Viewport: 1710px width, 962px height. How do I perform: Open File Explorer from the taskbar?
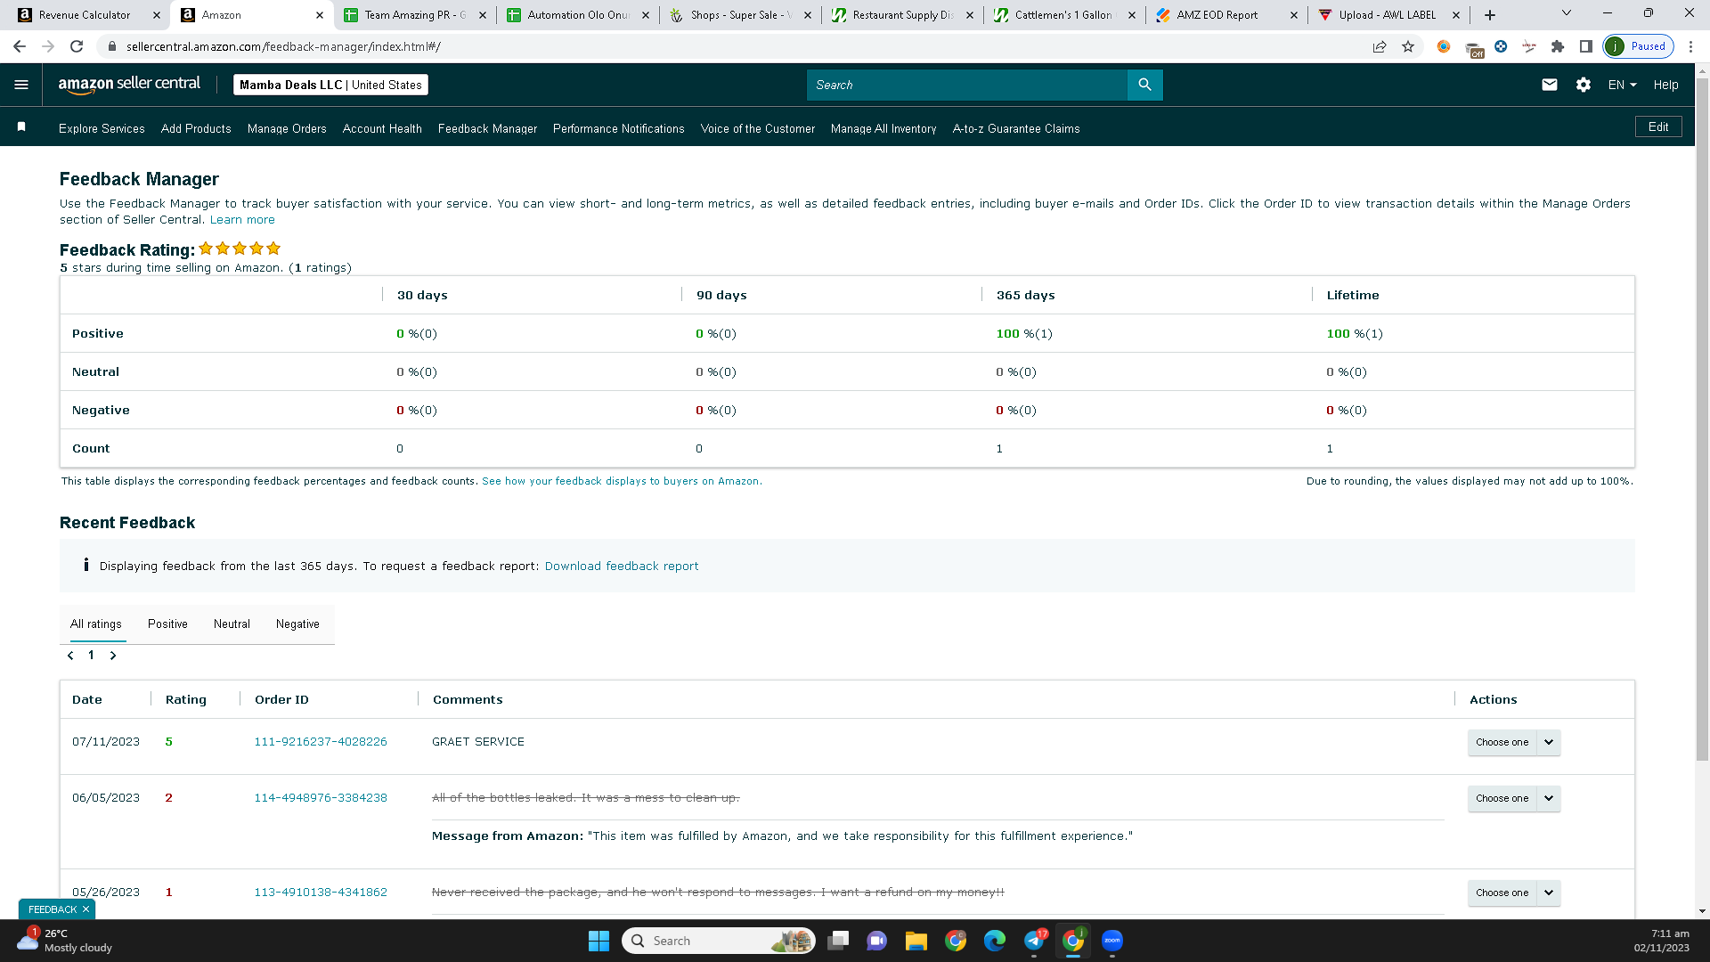point(916,941)
